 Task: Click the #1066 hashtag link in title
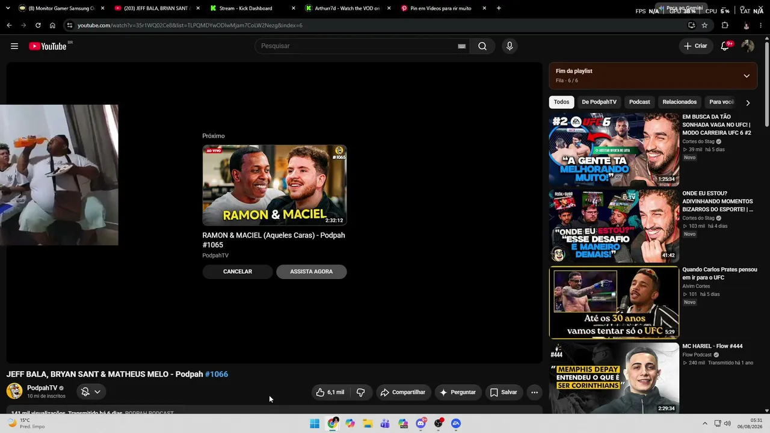coord(217,374)
